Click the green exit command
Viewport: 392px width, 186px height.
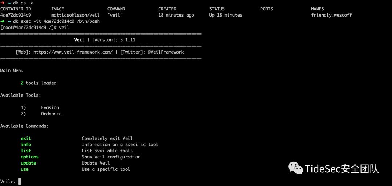26,138
